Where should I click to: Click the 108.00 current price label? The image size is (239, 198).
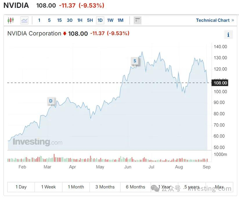pos(220,83)
